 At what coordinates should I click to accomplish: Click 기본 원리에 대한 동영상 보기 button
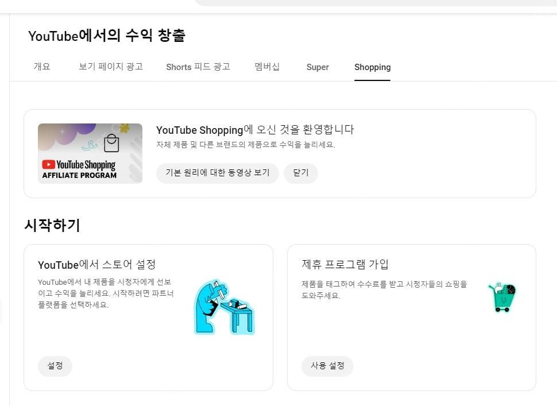tap(218, 173)
